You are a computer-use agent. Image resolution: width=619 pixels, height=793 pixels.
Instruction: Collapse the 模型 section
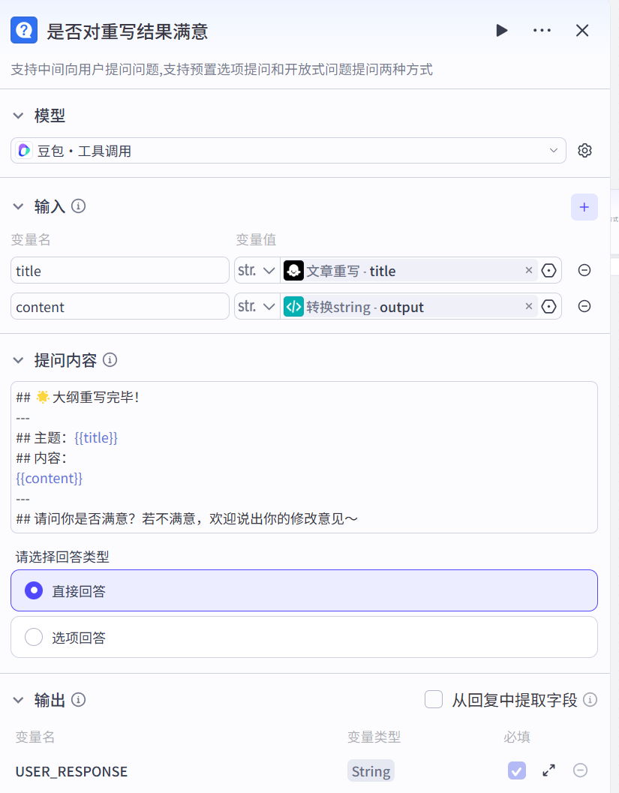[19, 116]
